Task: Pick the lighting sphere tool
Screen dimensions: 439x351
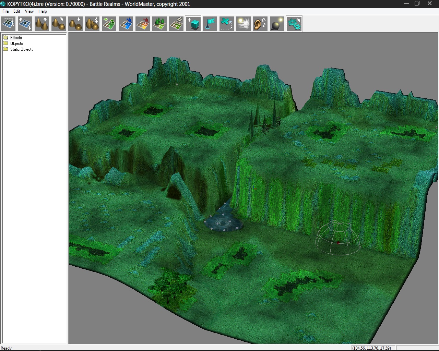Action: (277, 24)
